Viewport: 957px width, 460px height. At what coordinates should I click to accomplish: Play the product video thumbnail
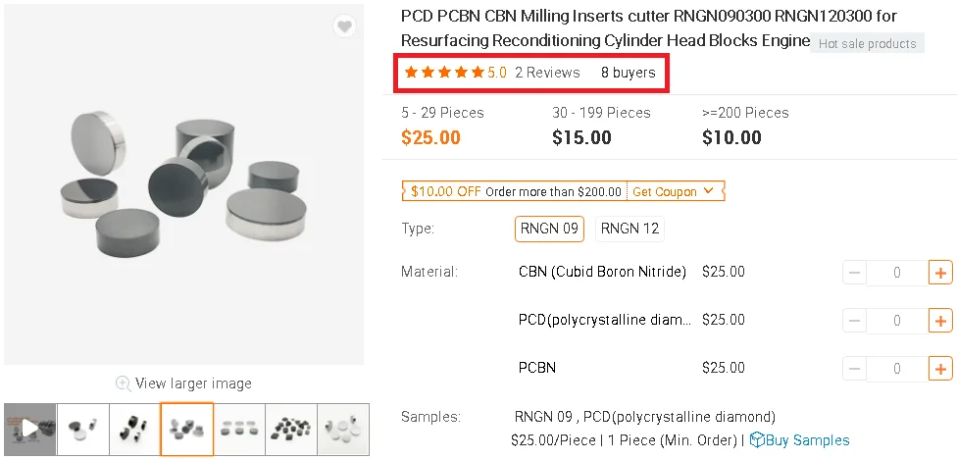pos(30,429)
